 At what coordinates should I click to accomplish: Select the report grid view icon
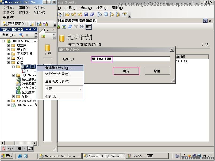[89, 27]
